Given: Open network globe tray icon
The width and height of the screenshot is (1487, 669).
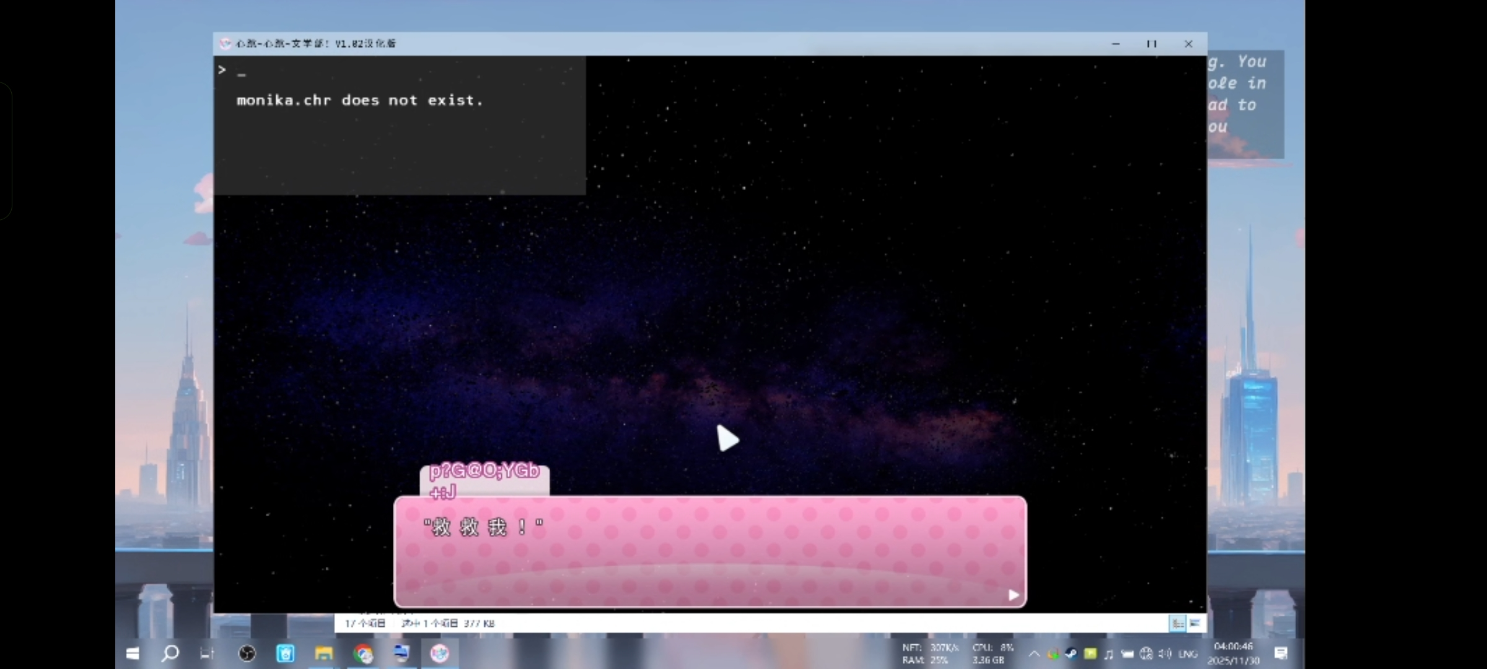Looking at the screenshot, I should pos(1146,654).
